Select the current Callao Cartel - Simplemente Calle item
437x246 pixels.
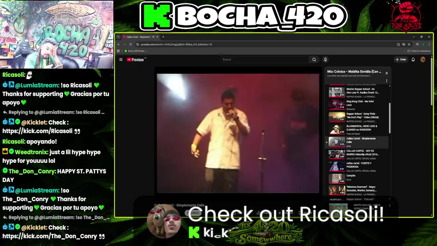pos(357,142)
